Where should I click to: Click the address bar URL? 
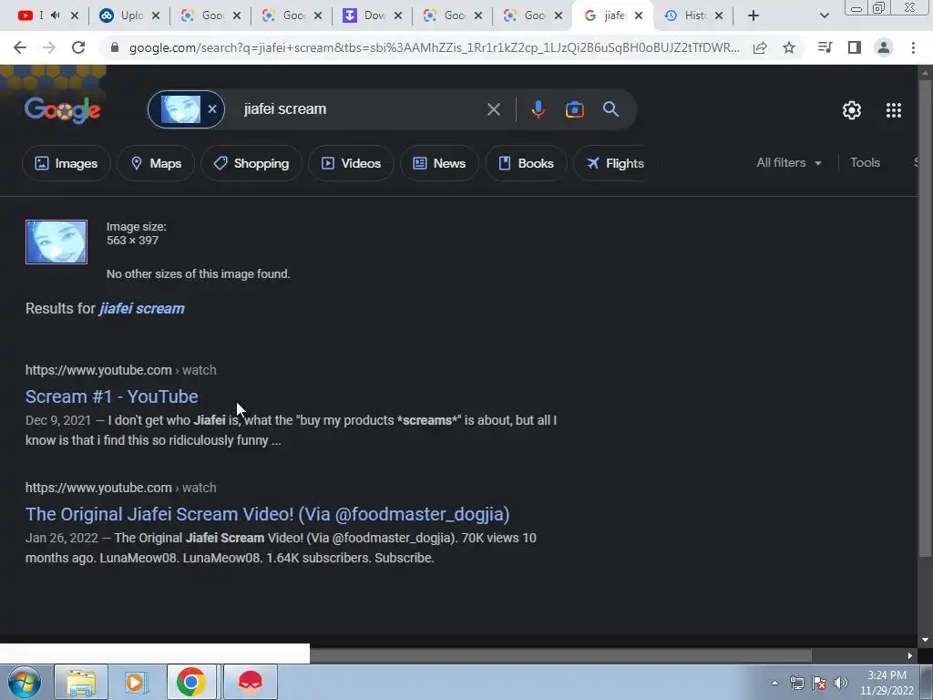pos(435,47)
